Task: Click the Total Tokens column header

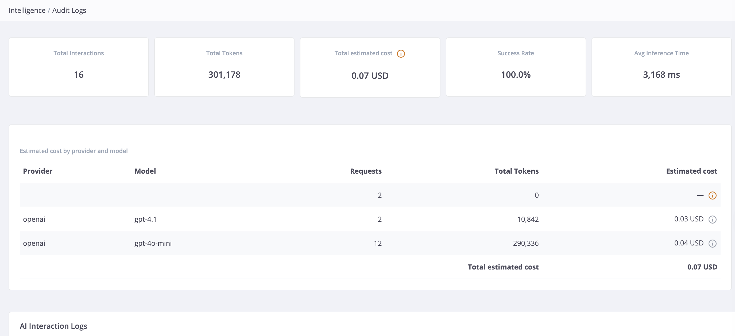Action: point(516,171)
